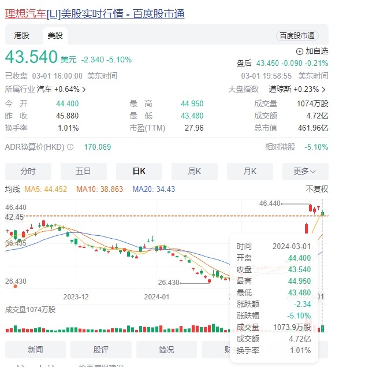Select the 周K chart tab
Screen dimensions: 365x367
coord(194,171)
